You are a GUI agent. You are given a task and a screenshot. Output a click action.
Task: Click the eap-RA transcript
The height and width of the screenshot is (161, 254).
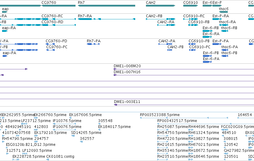click(5, 31)
